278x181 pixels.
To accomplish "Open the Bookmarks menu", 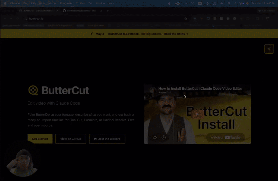I will click(x=66, y=3).
